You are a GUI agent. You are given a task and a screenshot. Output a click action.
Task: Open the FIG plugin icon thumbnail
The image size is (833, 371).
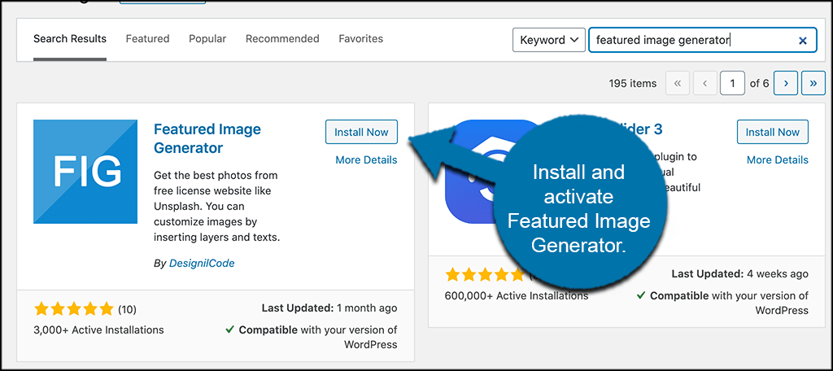click(x=85, y=172)
